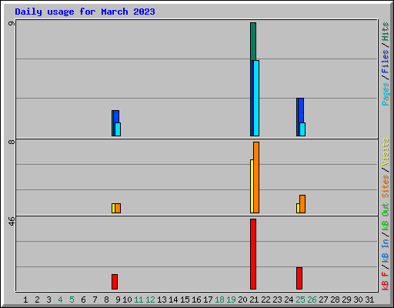Click day label 10 on x-axis
Screen dimensions: 394x308
127,300
